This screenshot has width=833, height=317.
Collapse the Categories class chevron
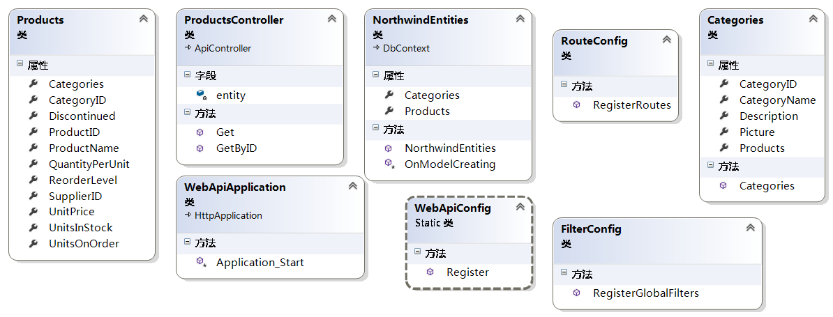[x=813, y=19]
